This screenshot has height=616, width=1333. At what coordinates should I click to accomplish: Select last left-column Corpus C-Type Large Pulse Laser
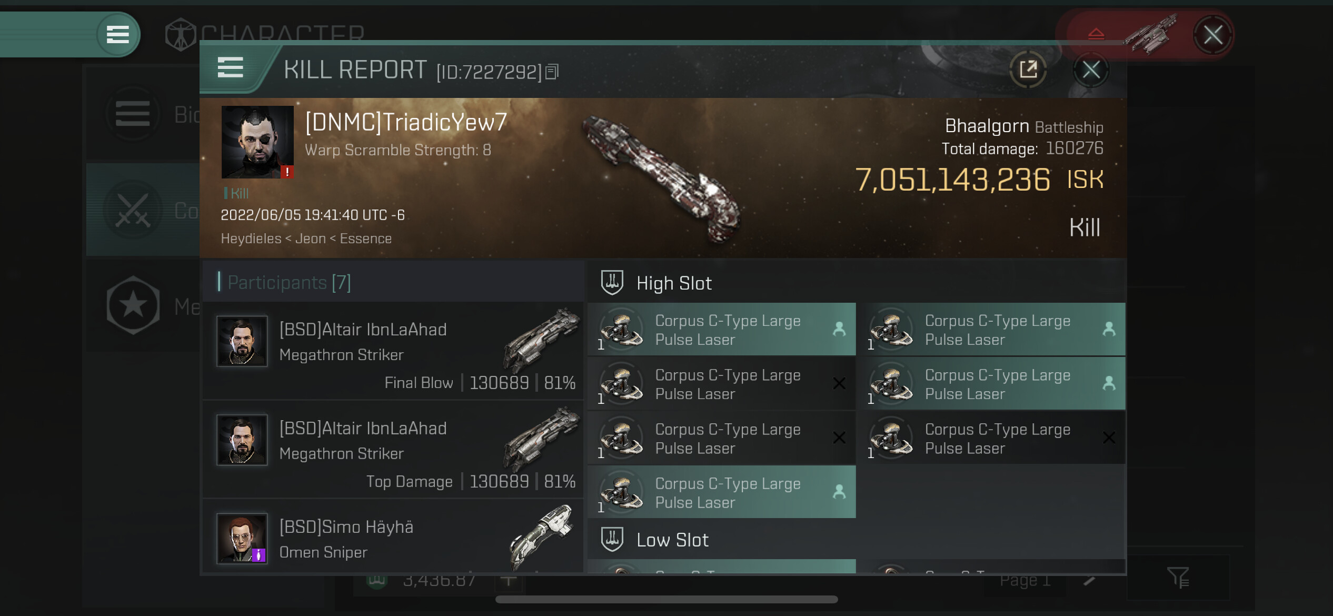click(x=722, y=492)
